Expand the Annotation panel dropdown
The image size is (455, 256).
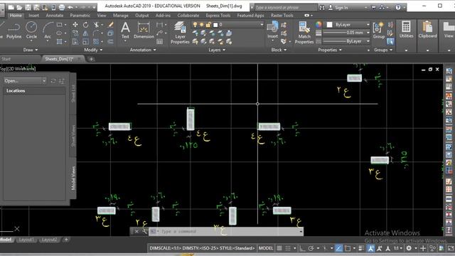coord(143,50)
